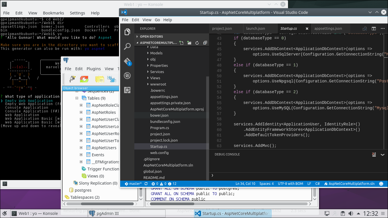Image resolution: width=388 pixels, height=218 pixels.
Task: Collapse the Tables (9) node in pgAdmin
Action: (77, 98)
